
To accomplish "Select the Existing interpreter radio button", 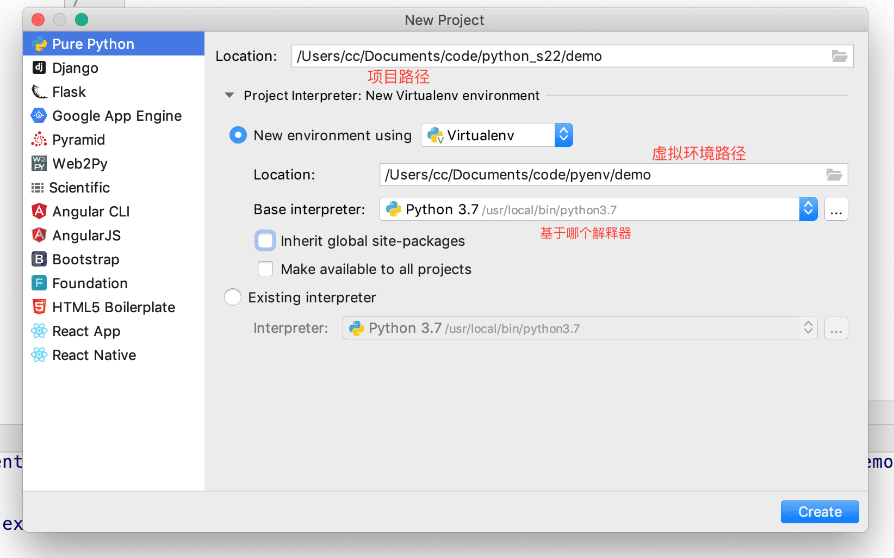I will pos(232,297).
